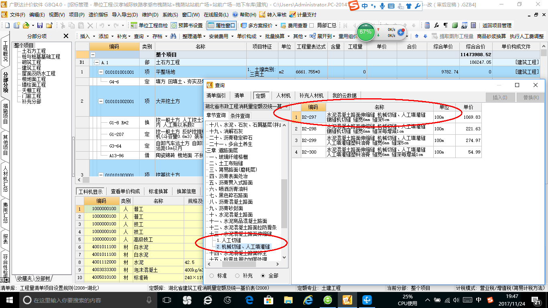Viewport: 548px width, 308px height.
Task: Switch to 清单指引 tab in query dialog
Action: 216,95
